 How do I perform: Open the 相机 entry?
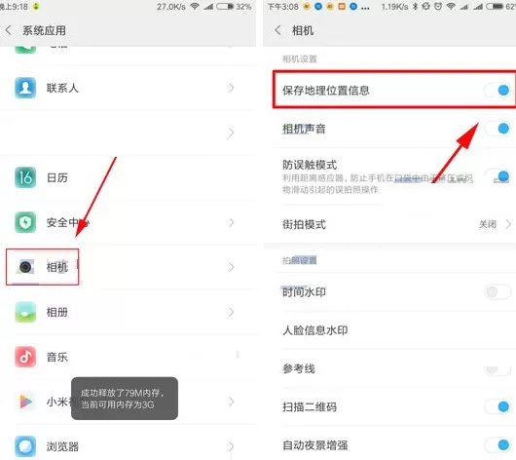click(x=128, y=267)
